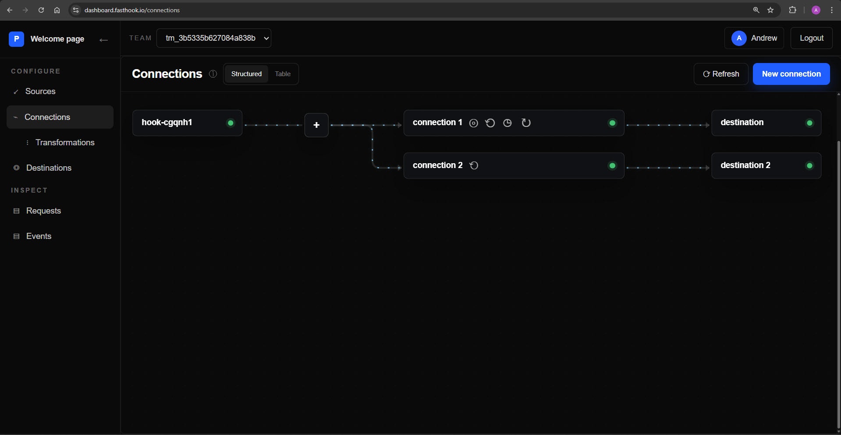
Task: Click green status dot on destination 2
Action: click(x=809, y=165)
